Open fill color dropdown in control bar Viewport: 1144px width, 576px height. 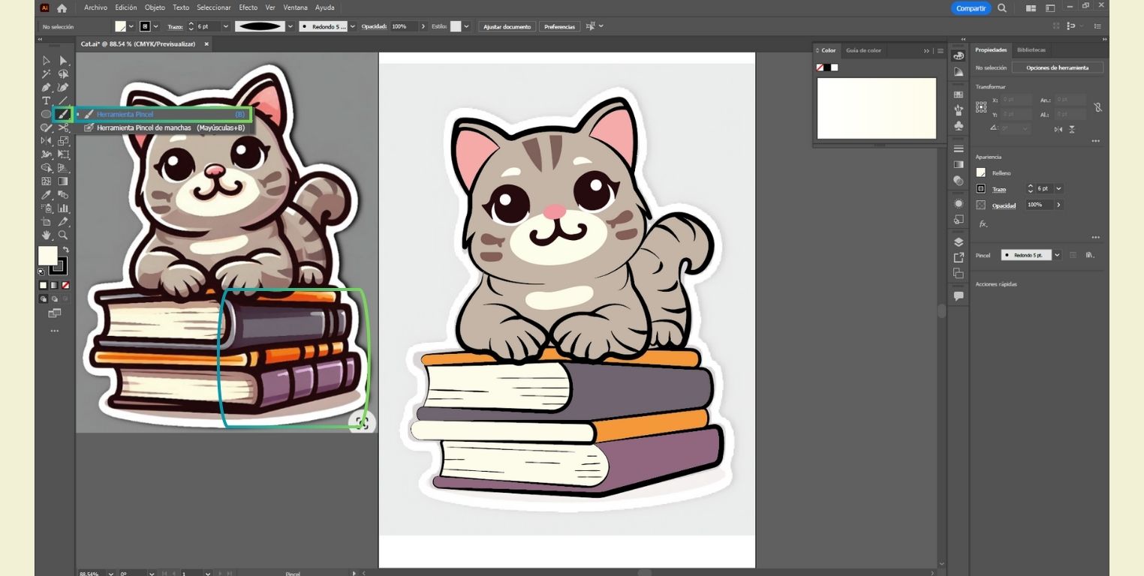(131, 26)
